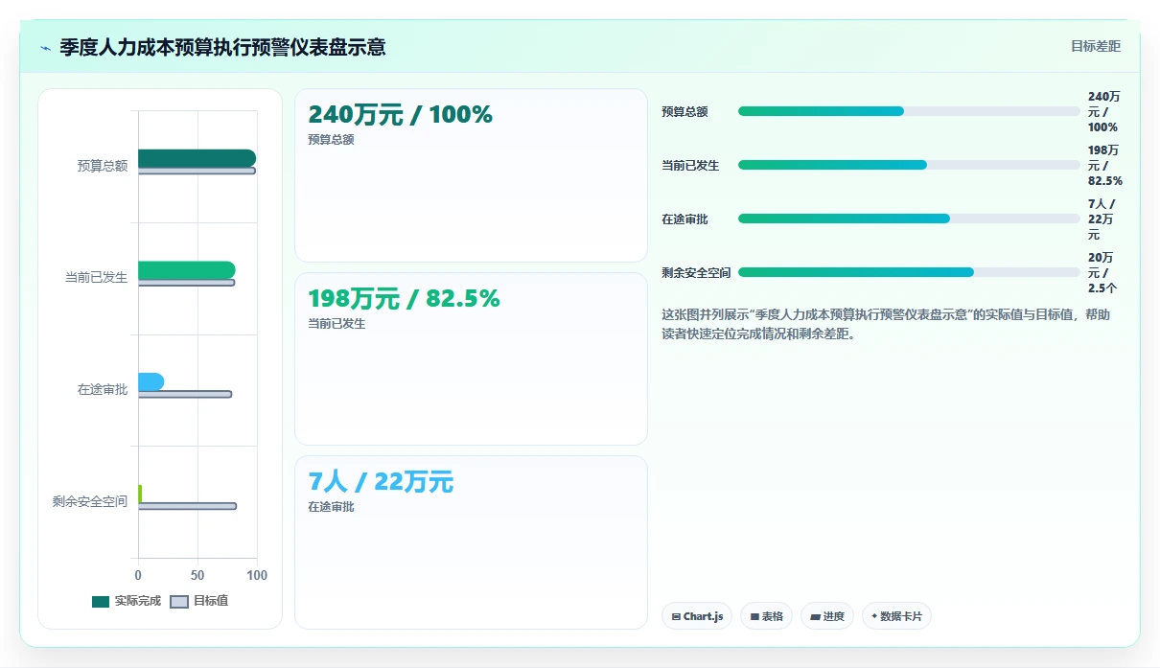Click the grey 目标值 legend color box
Screen dimensions: 1160x668
pyautogui.click(x=179, y=602)
